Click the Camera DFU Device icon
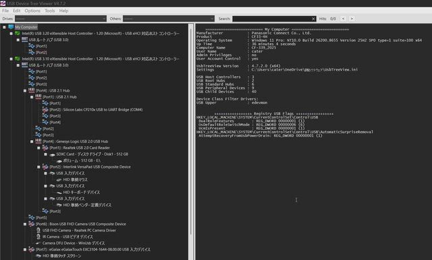This screenshot has height=260, width=432. point(38,243)
